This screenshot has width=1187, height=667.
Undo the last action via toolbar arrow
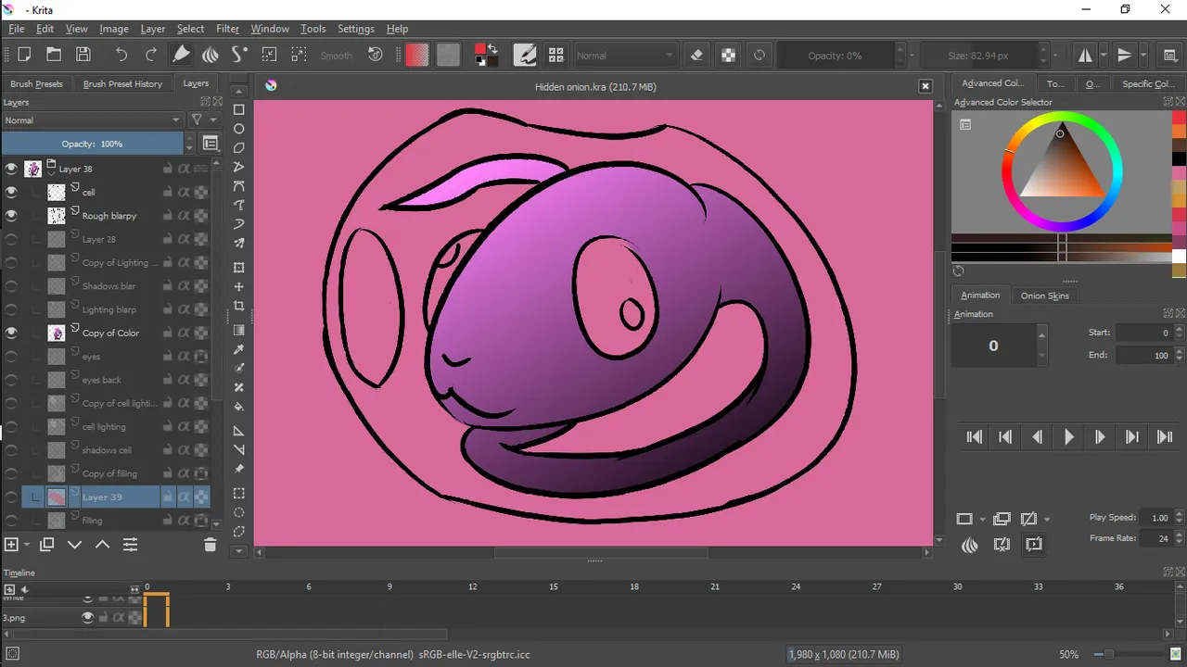121,55
